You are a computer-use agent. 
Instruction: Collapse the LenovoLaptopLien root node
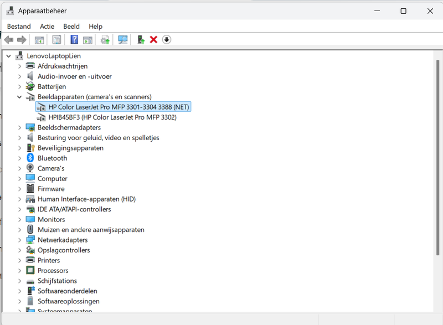tap(9, 56)
